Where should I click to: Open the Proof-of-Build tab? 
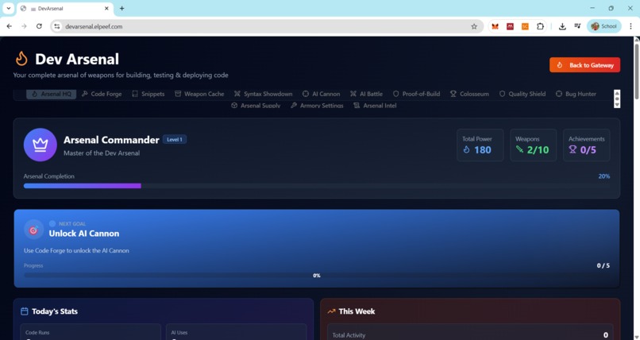tap(416, 94)
